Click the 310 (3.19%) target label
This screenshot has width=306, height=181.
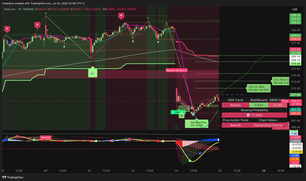[259, 88]
